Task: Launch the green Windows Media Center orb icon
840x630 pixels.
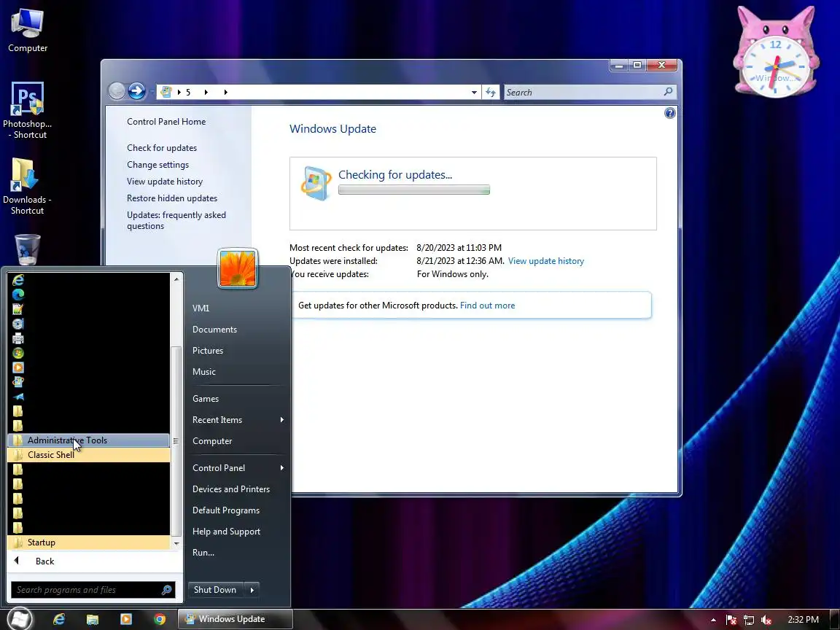Action: 18,353
